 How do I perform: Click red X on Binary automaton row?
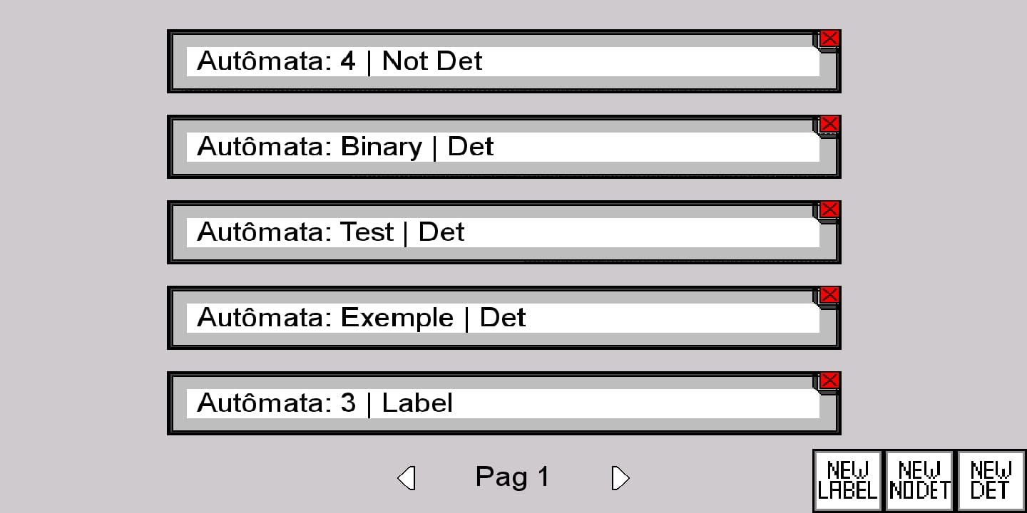(829, 124)
